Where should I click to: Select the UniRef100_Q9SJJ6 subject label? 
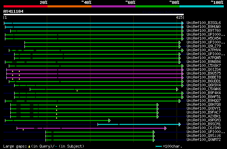coord(204,136)
